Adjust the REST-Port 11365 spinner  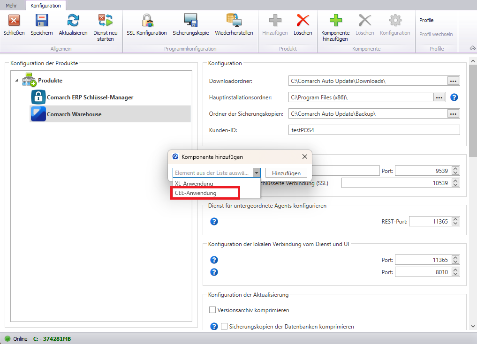[455, 221]
